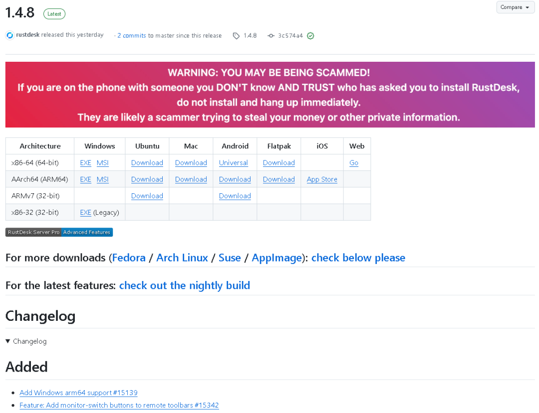
Task: Download Ubuntu x86-64 package
Action: coord(147,163)
